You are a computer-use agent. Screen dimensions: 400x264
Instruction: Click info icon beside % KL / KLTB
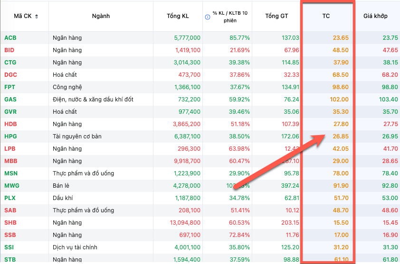pyautogui.click(x=208, y=17)
